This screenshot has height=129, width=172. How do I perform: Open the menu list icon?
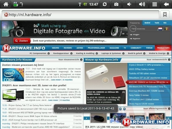pyautogui.click(x=155, y=4)
